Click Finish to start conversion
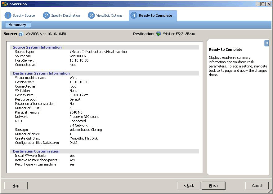 (213, 186)
